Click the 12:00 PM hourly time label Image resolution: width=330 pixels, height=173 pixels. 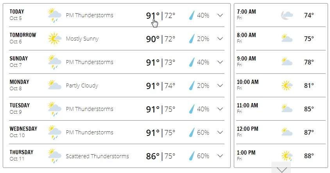(247, 129)
